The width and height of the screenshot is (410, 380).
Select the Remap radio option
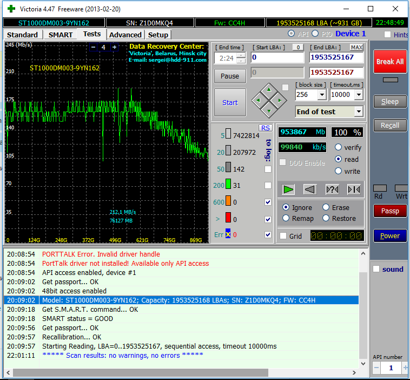coord(286,218)
